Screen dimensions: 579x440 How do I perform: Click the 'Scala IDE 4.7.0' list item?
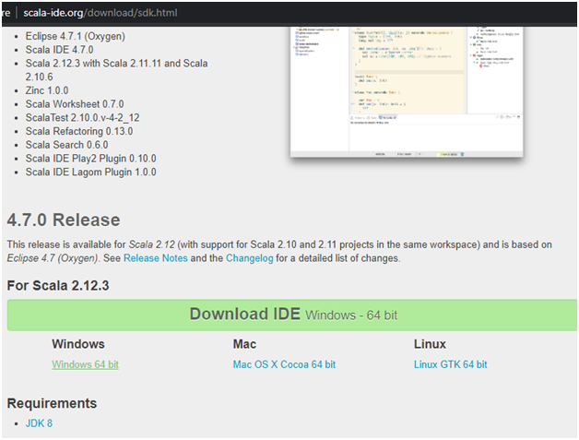pos(59,50)
